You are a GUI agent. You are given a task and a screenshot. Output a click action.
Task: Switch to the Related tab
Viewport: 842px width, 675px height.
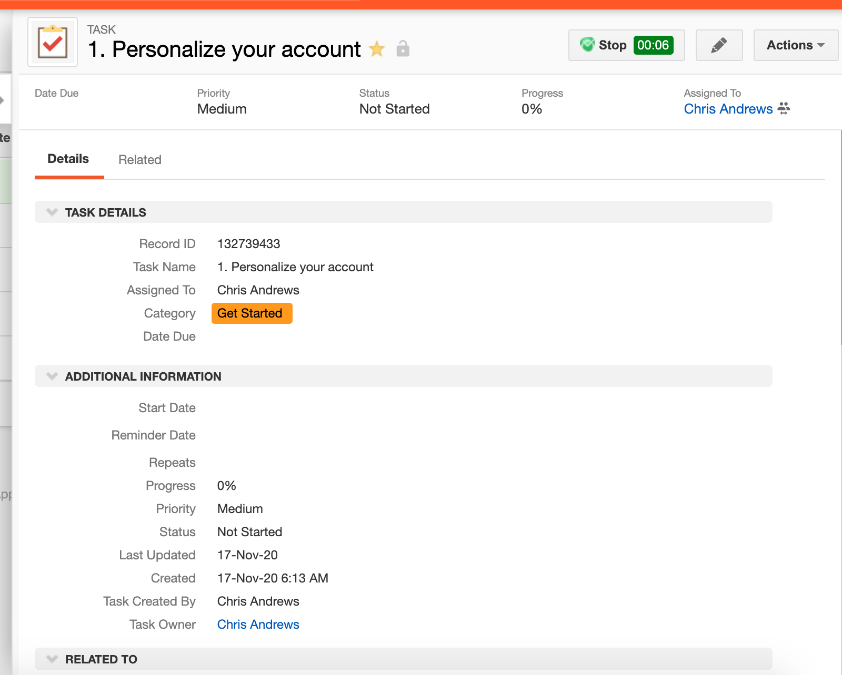coord(140,160)
